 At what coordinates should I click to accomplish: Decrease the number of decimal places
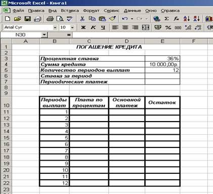198,27
